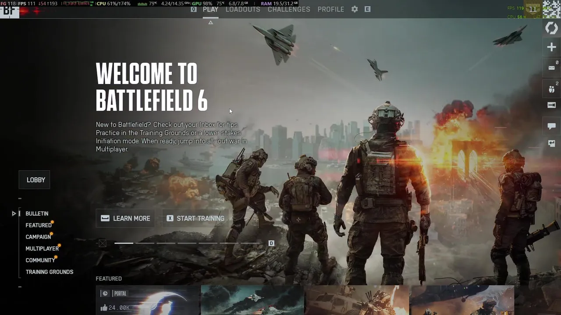Click the LEARN MORE button
Image resolution: width=561 pixels, height=315 pixels.
(x=126, y=218)
